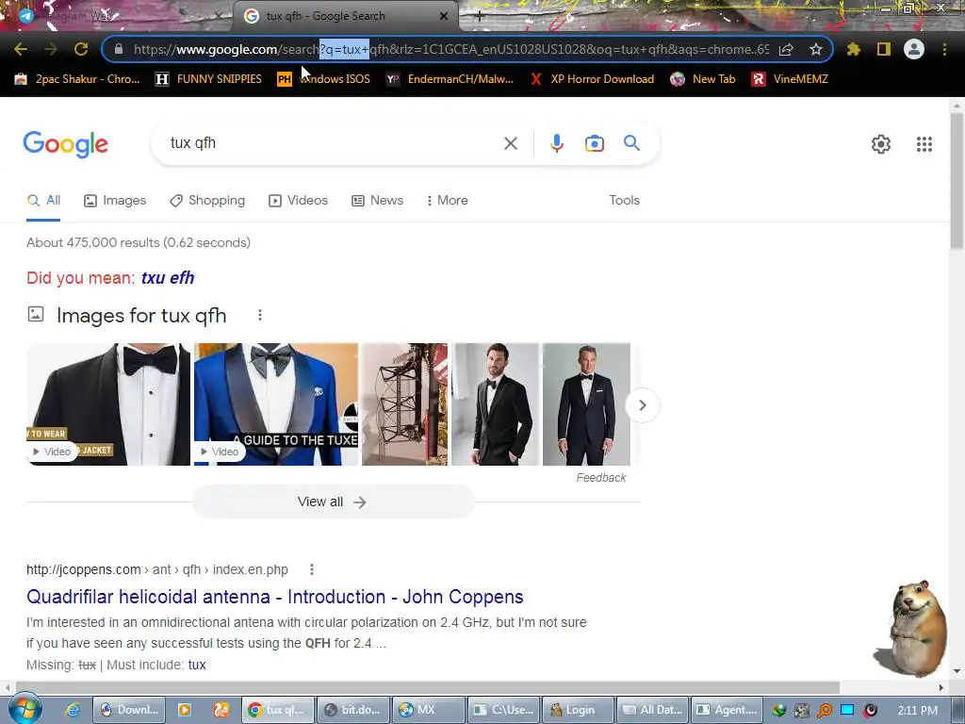Image resolution: width=965 pixels, height=724 pixels.
Task: Switch to the MX taskbar window
Action: pyautogui.click(x=429, y=710)
